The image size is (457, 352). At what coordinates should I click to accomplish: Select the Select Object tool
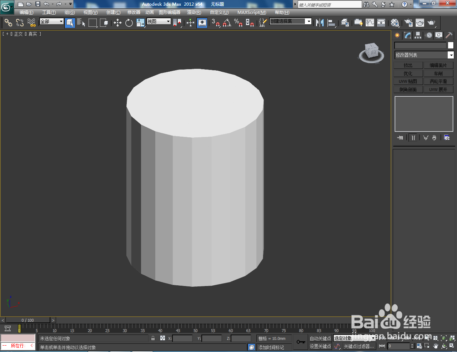coord(70,22)
